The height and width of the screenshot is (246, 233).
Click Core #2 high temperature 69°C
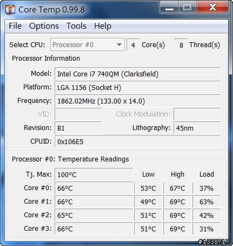[177, 215]
